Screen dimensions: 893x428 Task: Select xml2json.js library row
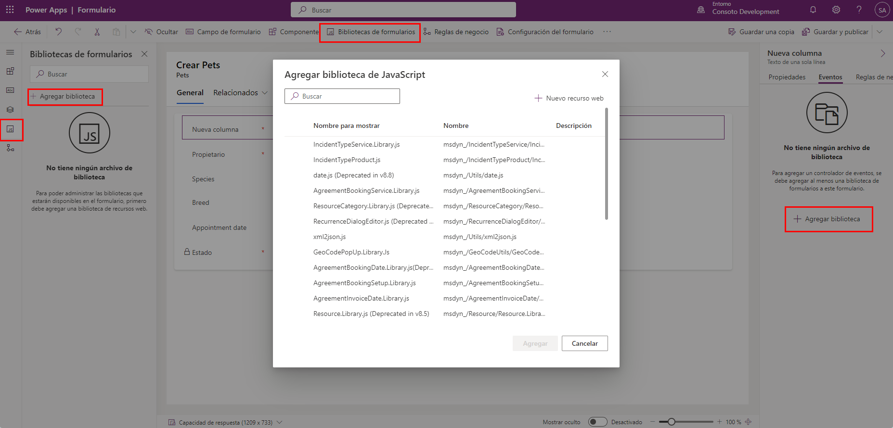point(444,237)
